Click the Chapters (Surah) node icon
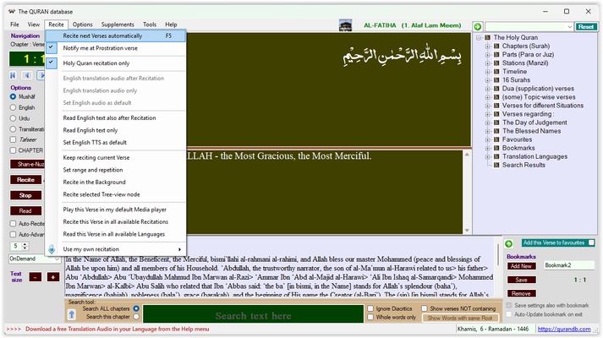The height and width of the screenshot is (338, 603). pos(496,46)
